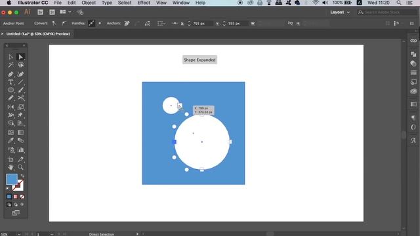Open the OpenType panel icon on right dock

413,127
